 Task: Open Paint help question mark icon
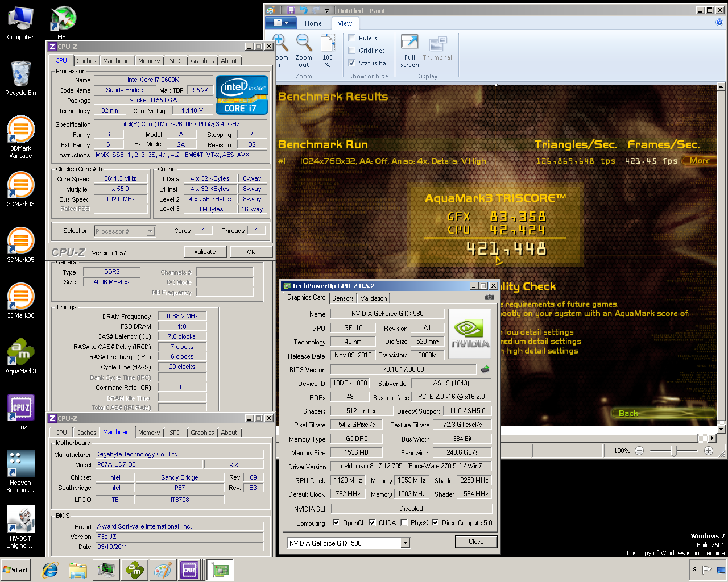click(719, 23)
